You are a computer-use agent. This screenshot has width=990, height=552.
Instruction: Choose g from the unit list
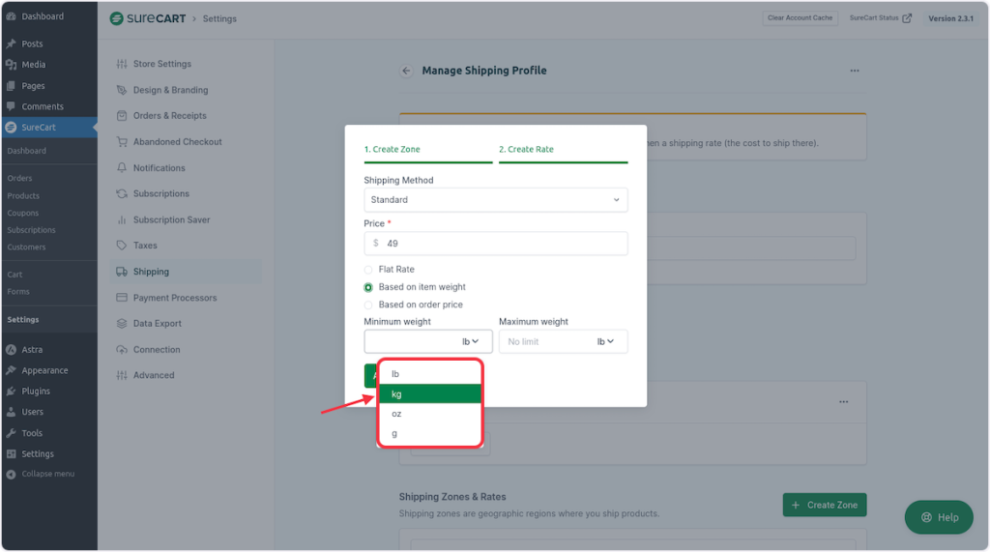pos(430,433)
